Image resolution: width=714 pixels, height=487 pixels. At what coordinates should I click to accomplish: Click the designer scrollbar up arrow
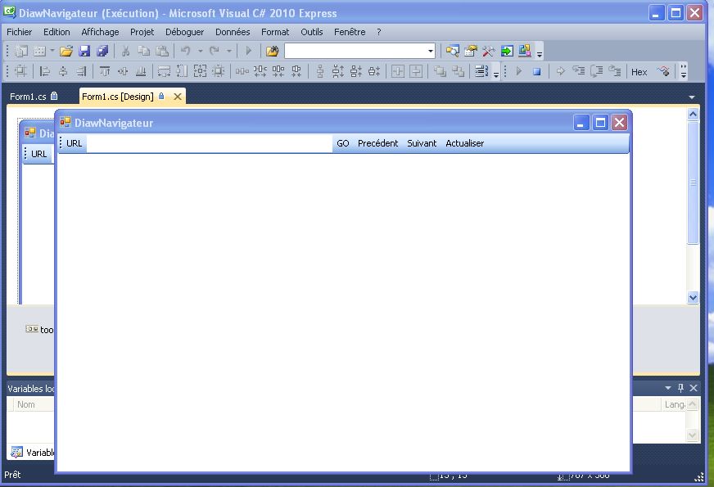coord(693,115)
